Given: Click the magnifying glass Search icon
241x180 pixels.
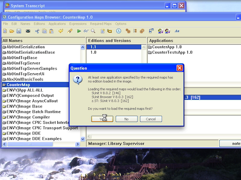Looking at the screenshot, I should (x=93, y=31).
